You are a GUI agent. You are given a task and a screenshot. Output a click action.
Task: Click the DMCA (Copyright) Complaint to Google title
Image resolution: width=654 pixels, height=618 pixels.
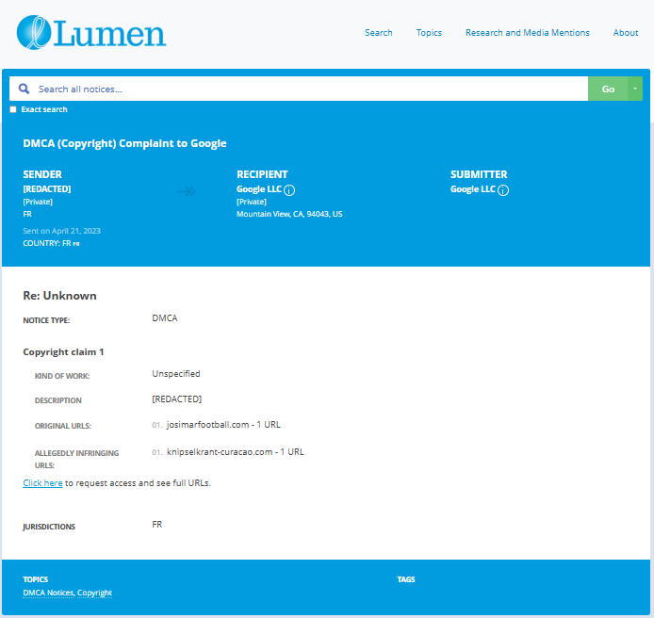pyautogui.click(x=124, y=143)
